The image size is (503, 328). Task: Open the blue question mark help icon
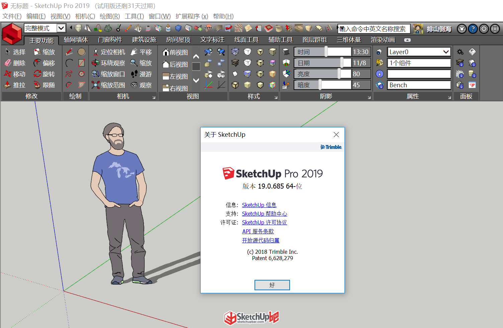(x=473, y=29)
